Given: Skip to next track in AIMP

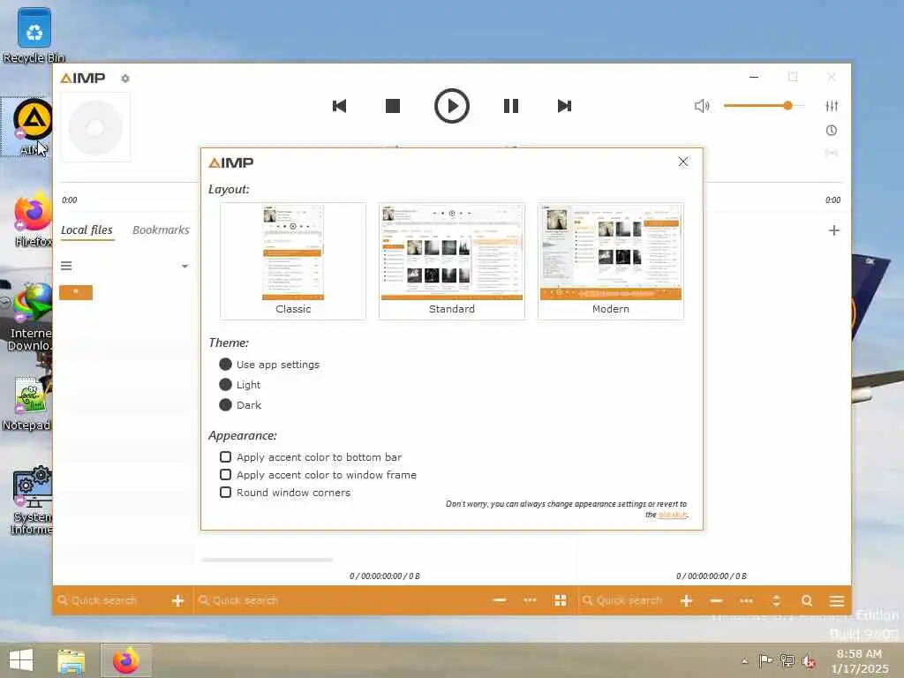Looking at the screenshot, I should tap(564, 106).
